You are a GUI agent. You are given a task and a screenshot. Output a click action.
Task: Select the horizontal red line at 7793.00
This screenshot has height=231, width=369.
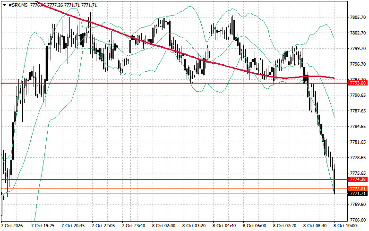174,83
